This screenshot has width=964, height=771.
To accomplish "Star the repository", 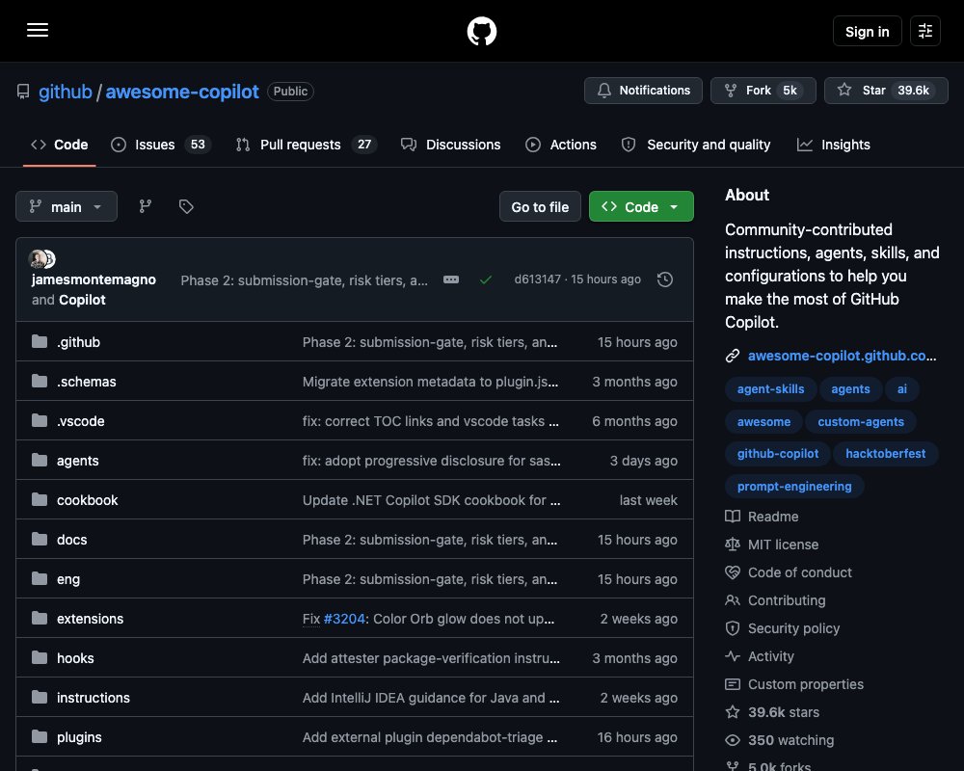I will click(886, 91).
